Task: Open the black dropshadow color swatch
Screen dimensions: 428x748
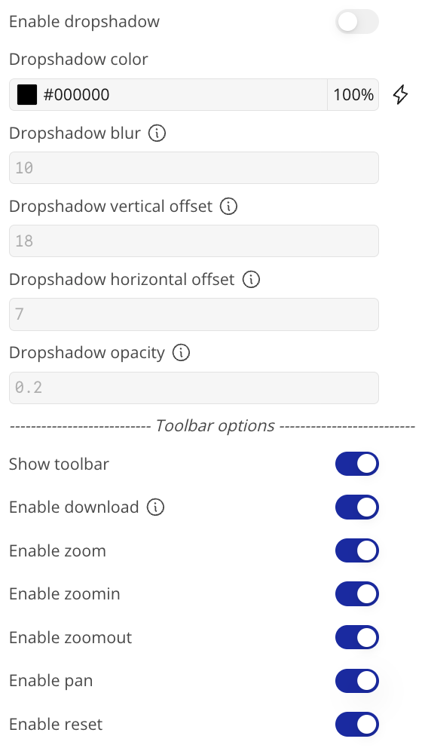Action: 27,94
